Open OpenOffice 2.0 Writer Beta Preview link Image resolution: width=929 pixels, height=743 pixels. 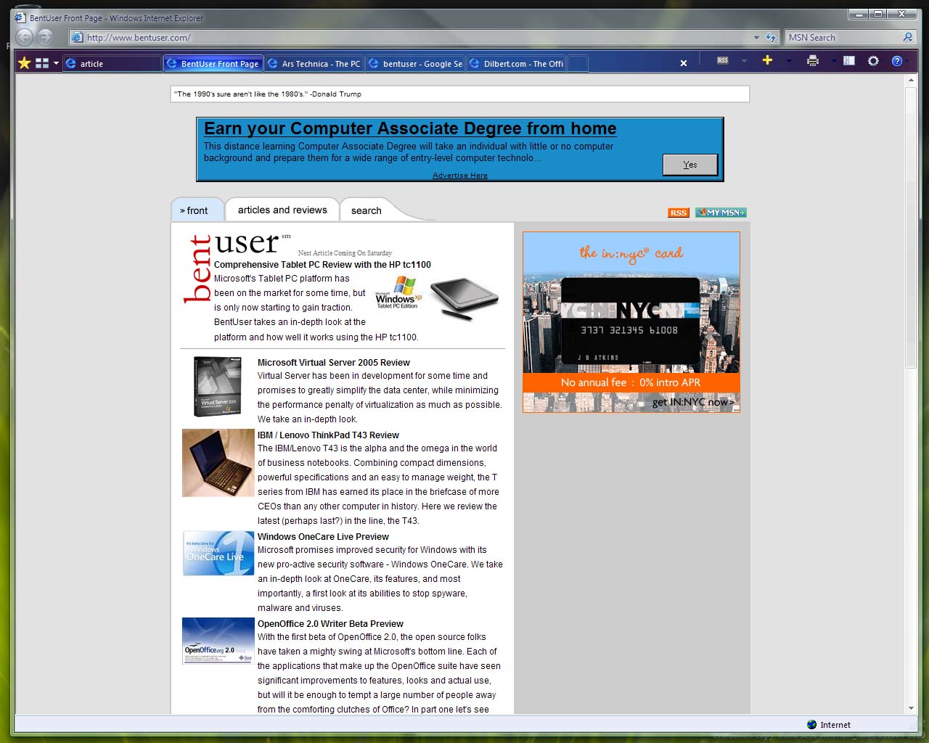coord(330,624)
